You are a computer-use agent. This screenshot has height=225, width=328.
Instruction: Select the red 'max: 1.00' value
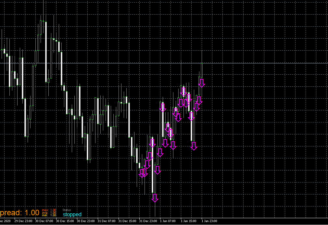pos(49,210)
